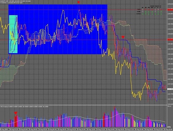Select the red arrow in the volume panel
The image size is (173, 131).
pyautogui.click(x=16, y=113)
